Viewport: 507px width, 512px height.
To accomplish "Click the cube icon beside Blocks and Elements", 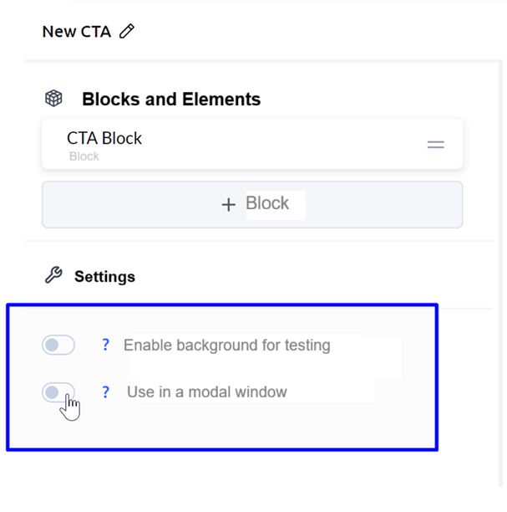I will 53,99.
